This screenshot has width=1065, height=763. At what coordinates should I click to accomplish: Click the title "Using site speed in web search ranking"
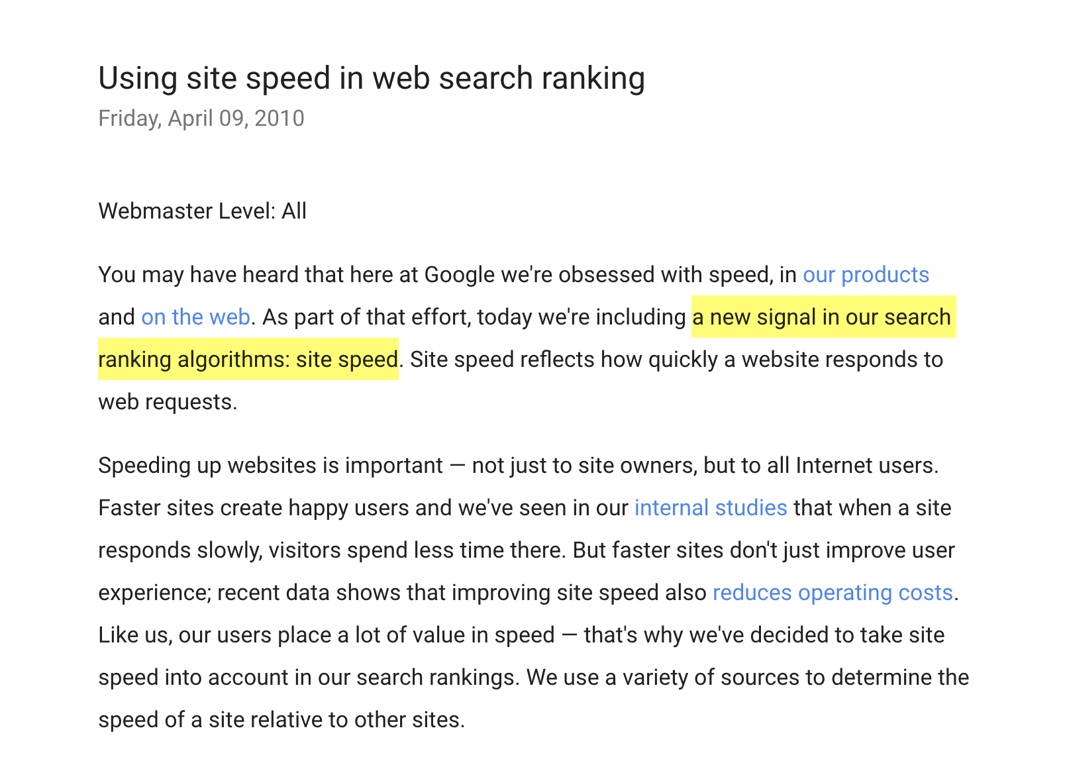click(x=372, y=78)
